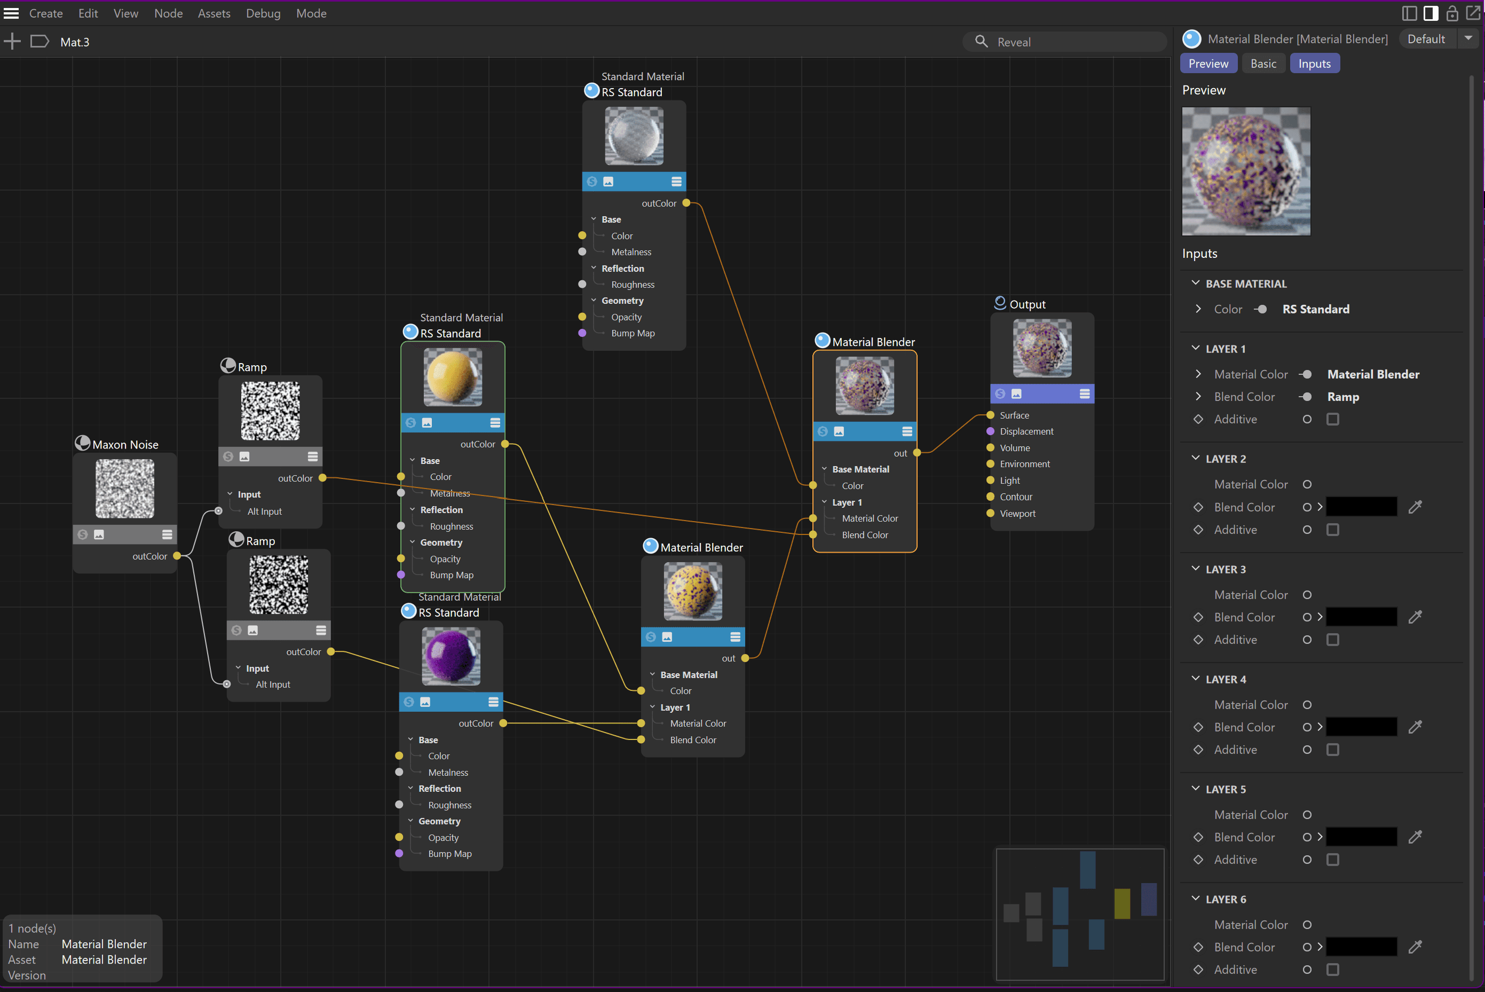Open the Assets menu

tap(214, 13)
